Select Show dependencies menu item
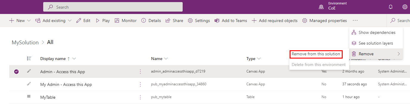Image resolution: width=410 pixels, height=110 pixels. pyautogui.click(x=376, y=32)
